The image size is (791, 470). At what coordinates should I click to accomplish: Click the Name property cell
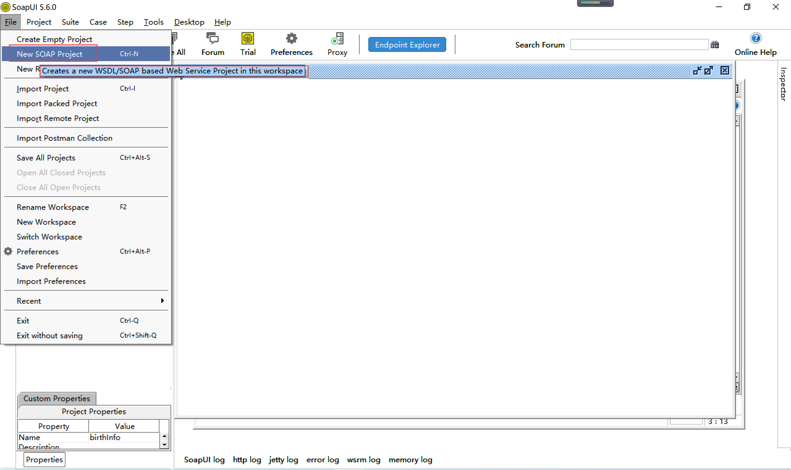click(x=53, y=437)
